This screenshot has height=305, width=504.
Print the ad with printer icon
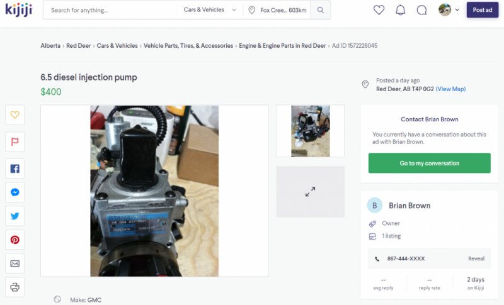(x=15, y=287)
